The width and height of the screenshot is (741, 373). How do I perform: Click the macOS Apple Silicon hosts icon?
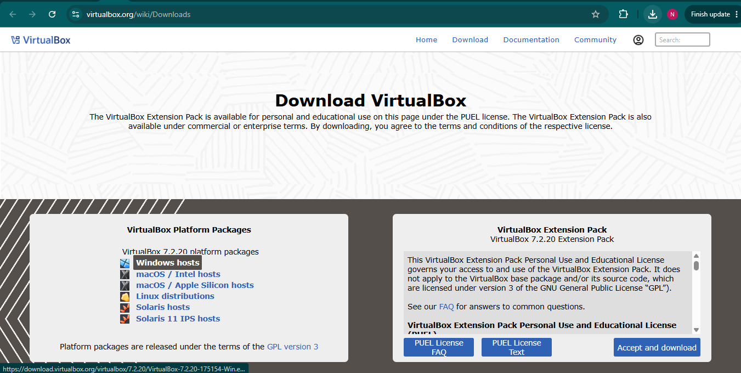125,285
